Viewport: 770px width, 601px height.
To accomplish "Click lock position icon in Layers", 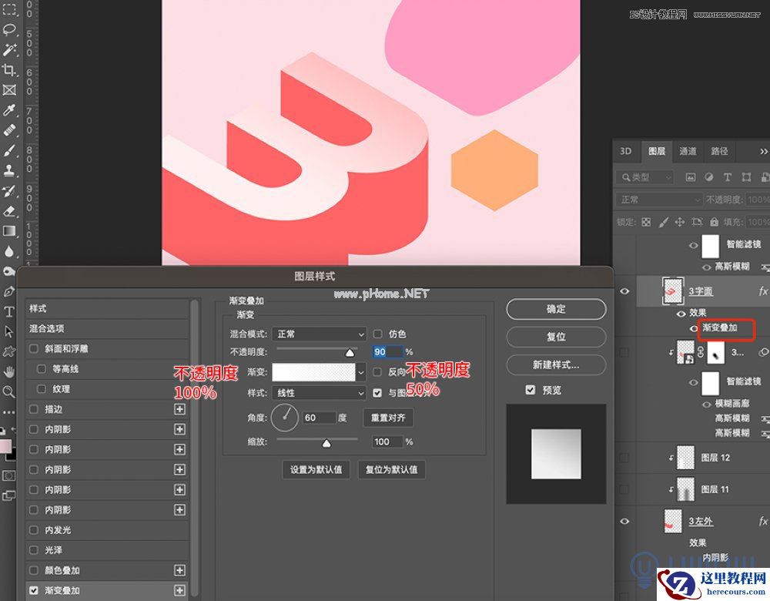I will pos(680,222).
